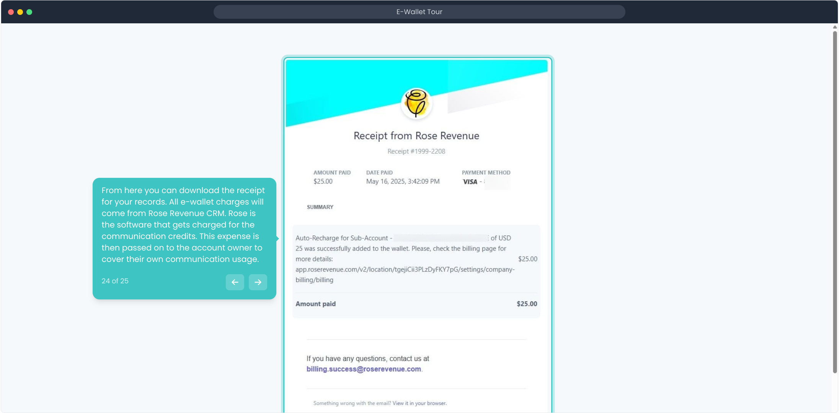Click 'If you have any questions' text
This screenshot has height=413, width=839.
pos(367,359)
